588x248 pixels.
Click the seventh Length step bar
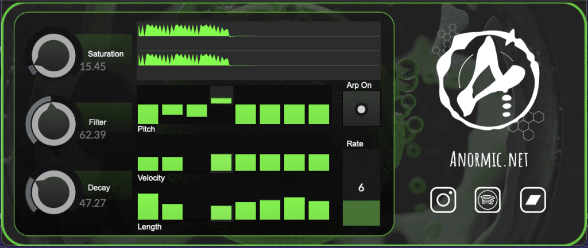point(295,208)
